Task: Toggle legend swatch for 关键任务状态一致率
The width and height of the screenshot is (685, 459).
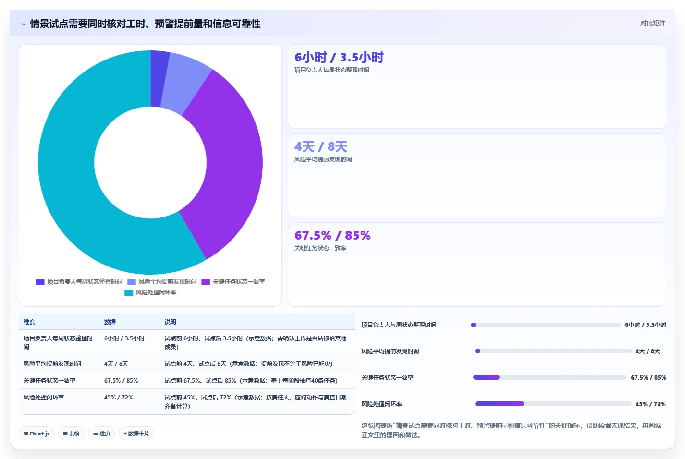Action: (x=206, y=282)
